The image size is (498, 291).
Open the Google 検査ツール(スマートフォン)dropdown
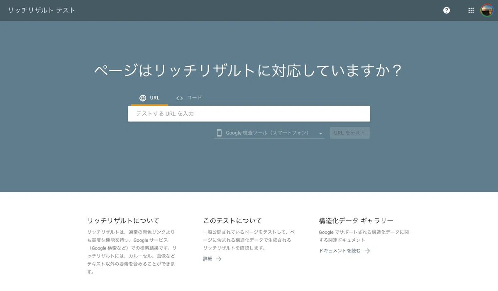(269, 133)
